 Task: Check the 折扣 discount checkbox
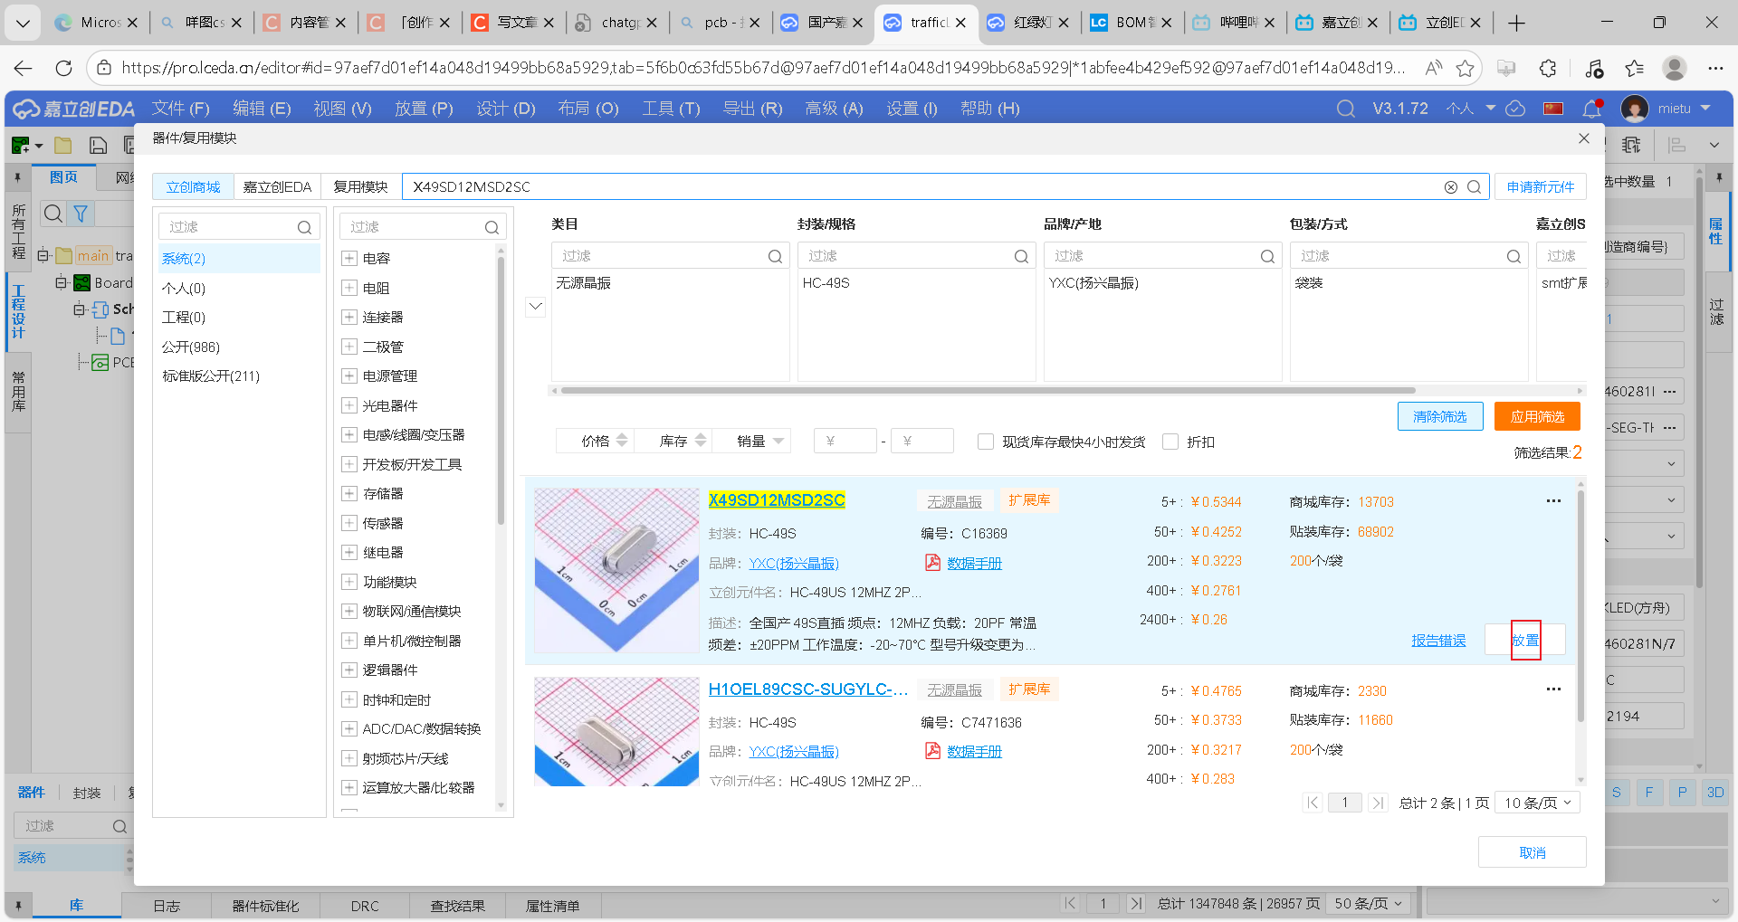point(1171,442)
